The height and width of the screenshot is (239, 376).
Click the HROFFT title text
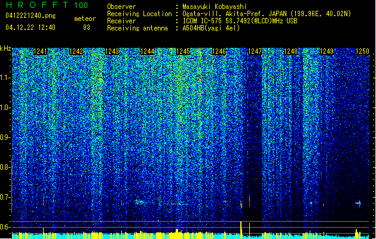(37, 5)
